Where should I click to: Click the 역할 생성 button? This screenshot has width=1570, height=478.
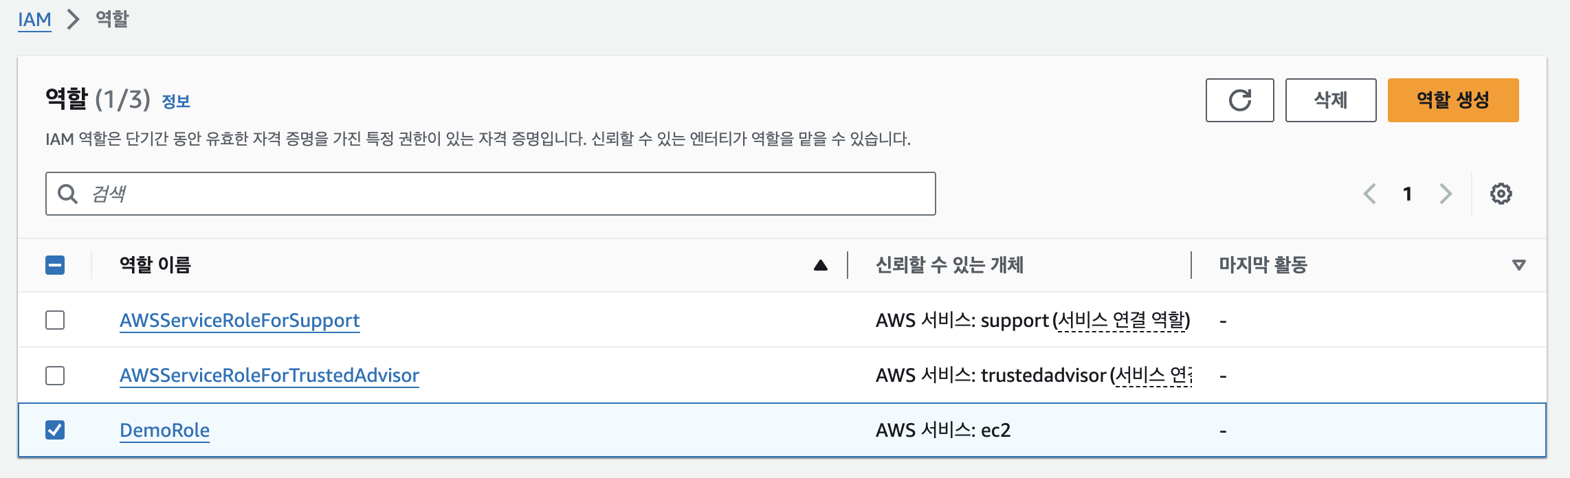pyautogui.click(x=1452, y=100)
